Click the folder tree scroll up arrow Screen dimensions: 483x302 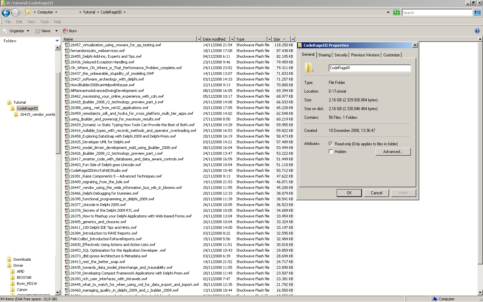[57, 48]
